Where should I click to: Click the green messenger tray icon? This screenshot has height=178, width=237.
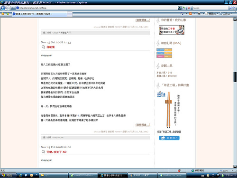[223, 175]
